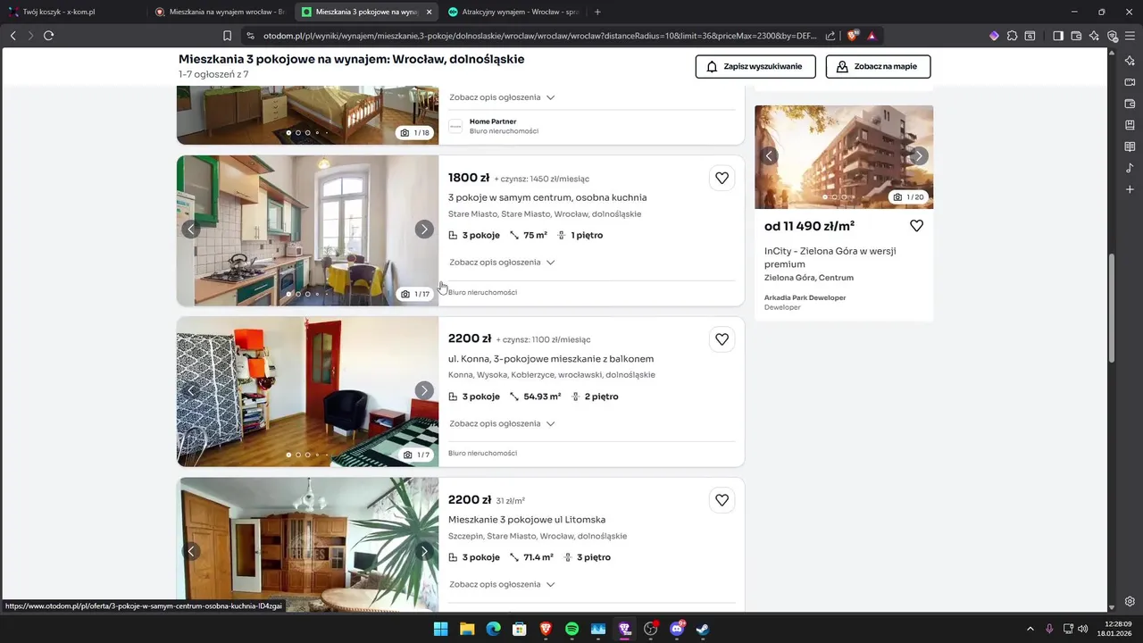This screenshot has width=1143, height=643.
Task: Previous photo on kitchen listing image
Action: 190,230
